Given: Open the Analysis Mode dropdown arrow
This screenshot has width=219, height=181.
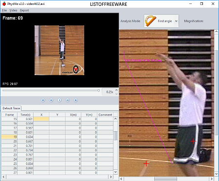Looking at the screenshot, I should tap(176, 21).
